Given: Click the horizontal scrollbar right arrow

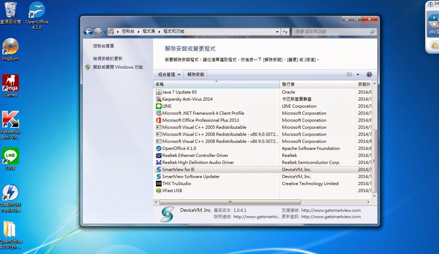Looking at the screenshot, I should coord(369,202).
